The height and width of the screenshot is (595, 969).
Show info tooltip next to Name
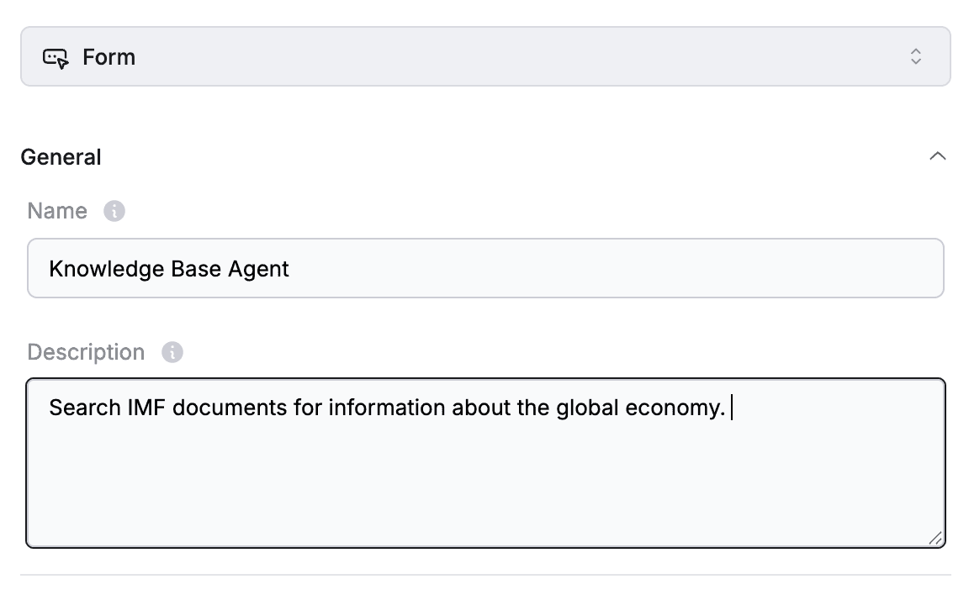coord(114,211)
